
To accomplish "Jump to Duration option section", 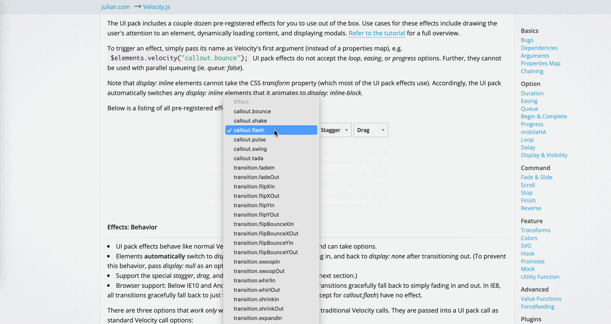I will [x=532, y=94].
